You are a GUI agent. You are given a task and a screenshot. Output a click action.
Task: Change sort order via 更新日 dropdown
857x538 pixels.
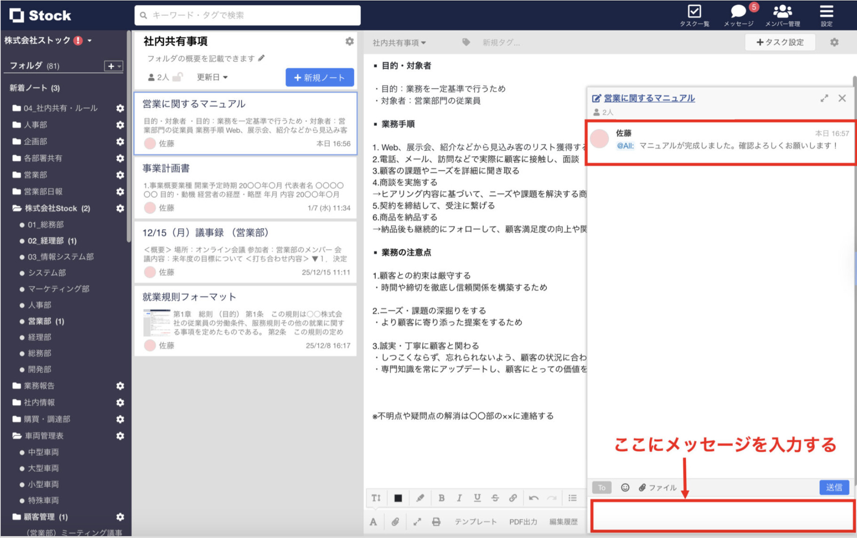(212, 77)
